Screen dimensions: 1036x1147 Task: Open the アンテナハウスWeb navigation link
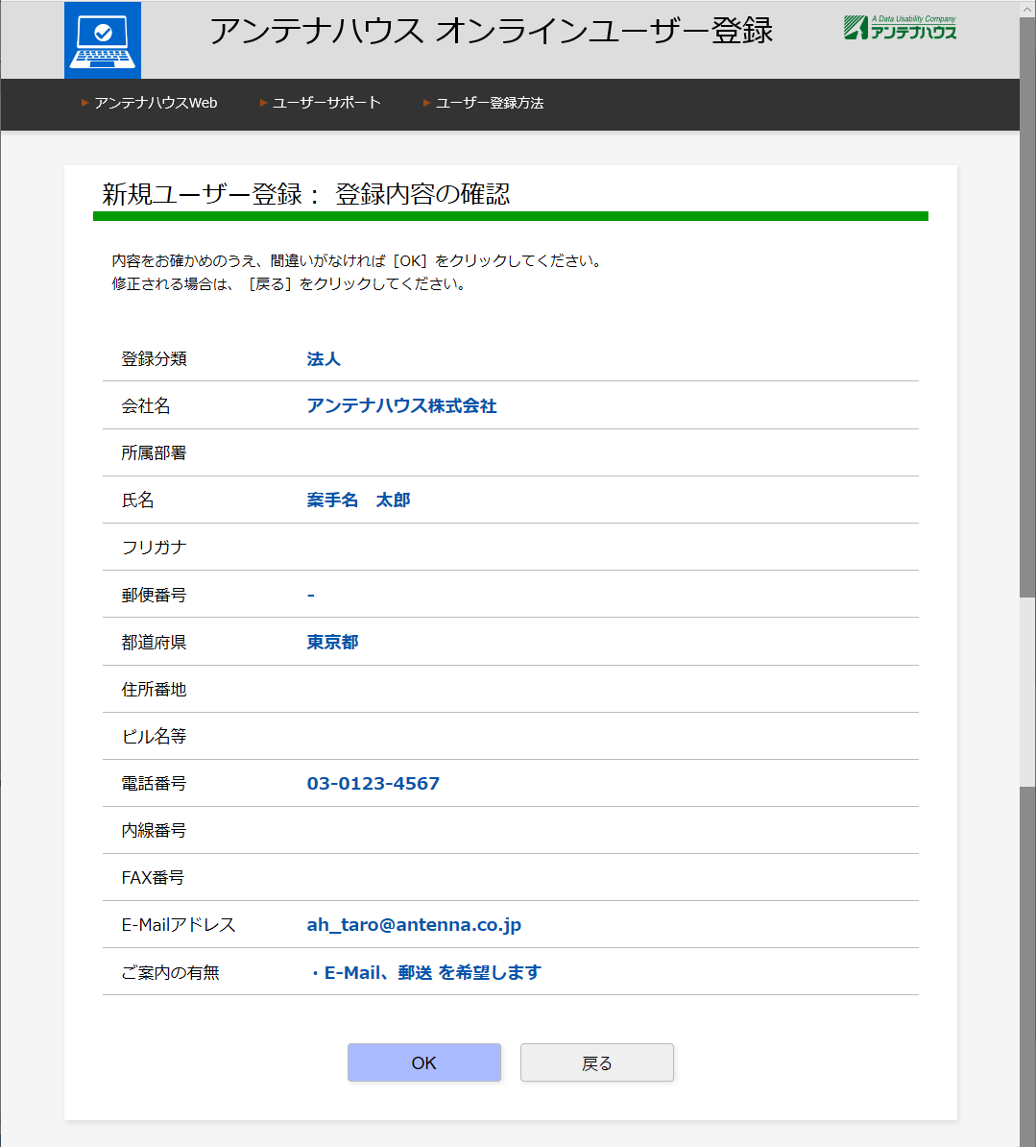click(154, 102)
